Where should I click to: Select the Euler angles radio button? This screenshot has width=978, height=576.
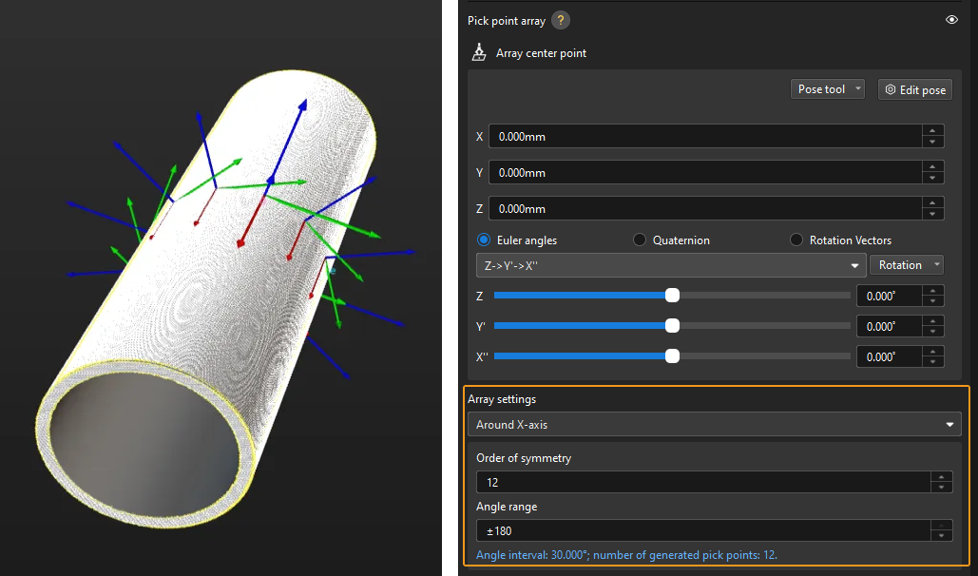[x=484, y=240]
